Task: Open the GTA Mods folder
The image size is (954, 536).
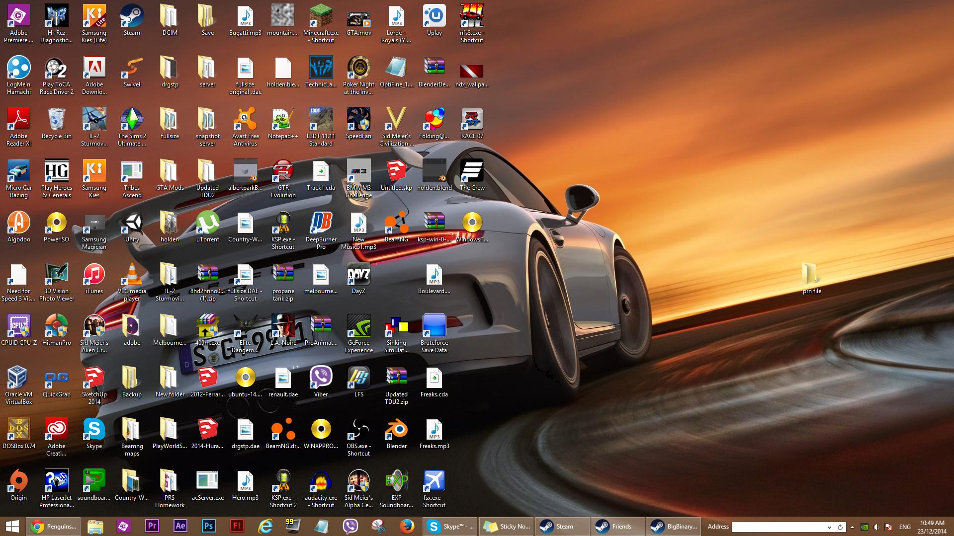Action: [170, 176]
